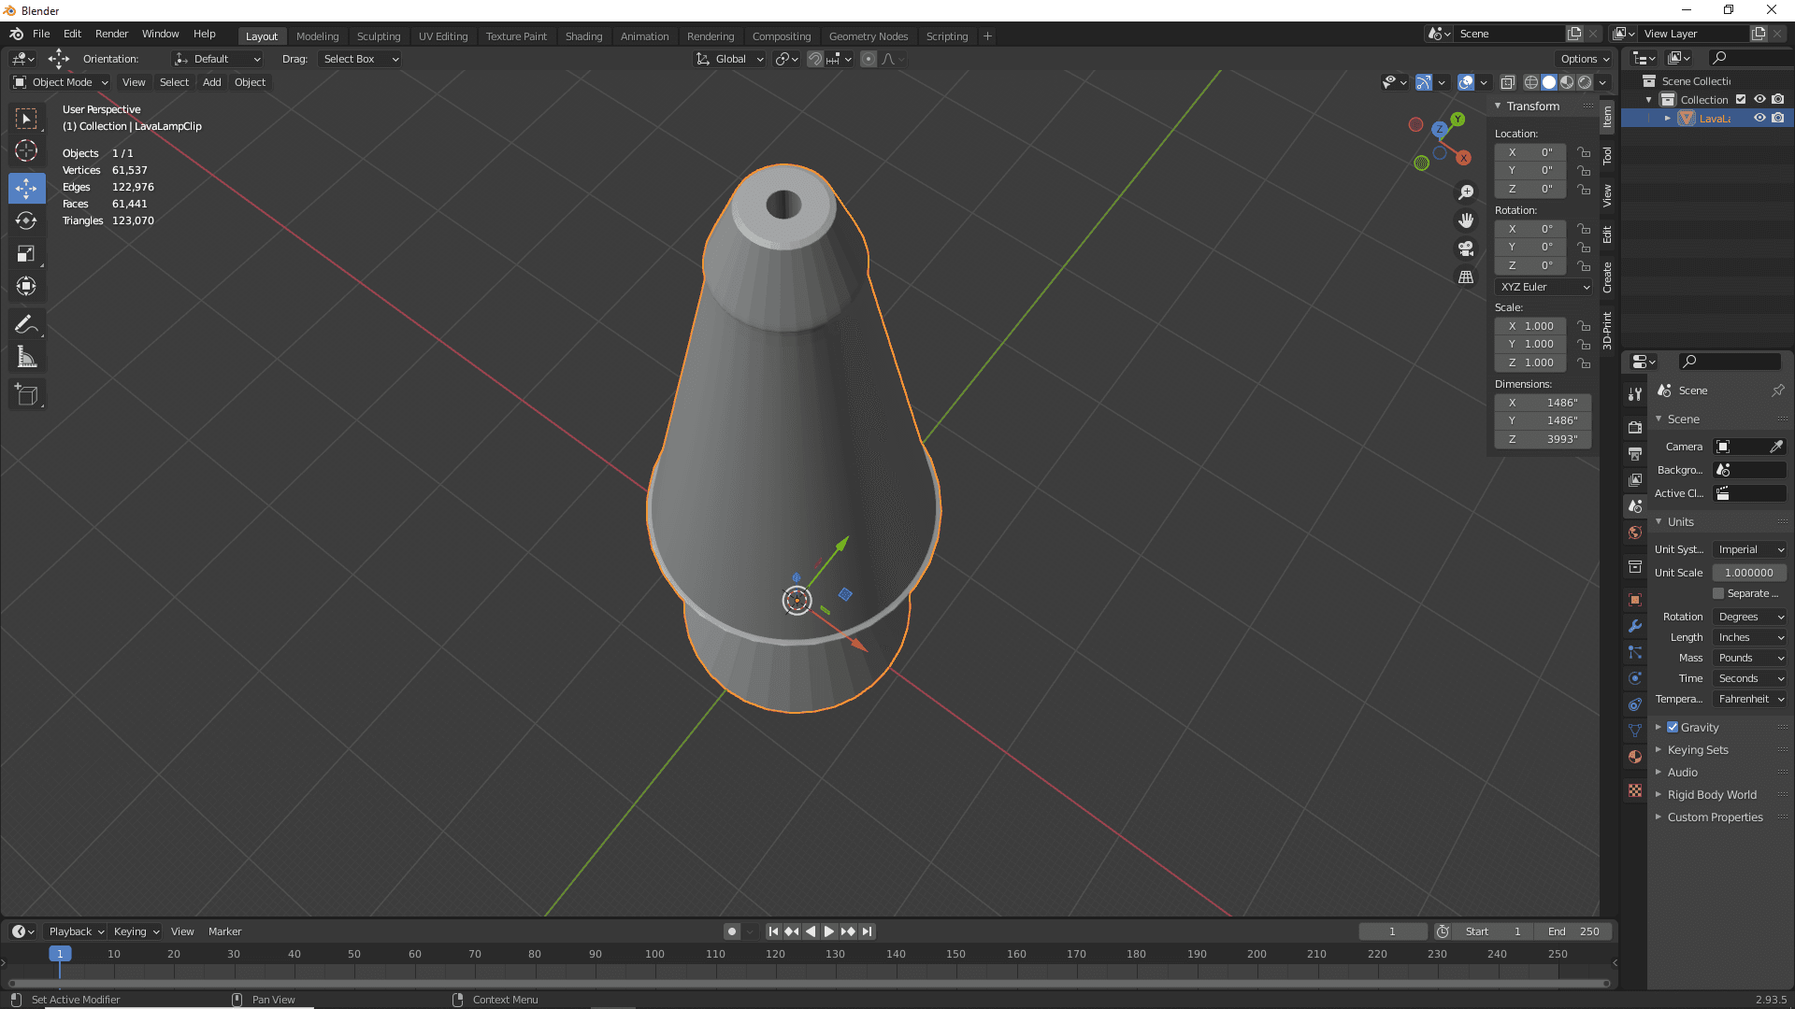Open timeline Playback menu
This screenshot has height=1009, width=1795.
pos(76,931)
